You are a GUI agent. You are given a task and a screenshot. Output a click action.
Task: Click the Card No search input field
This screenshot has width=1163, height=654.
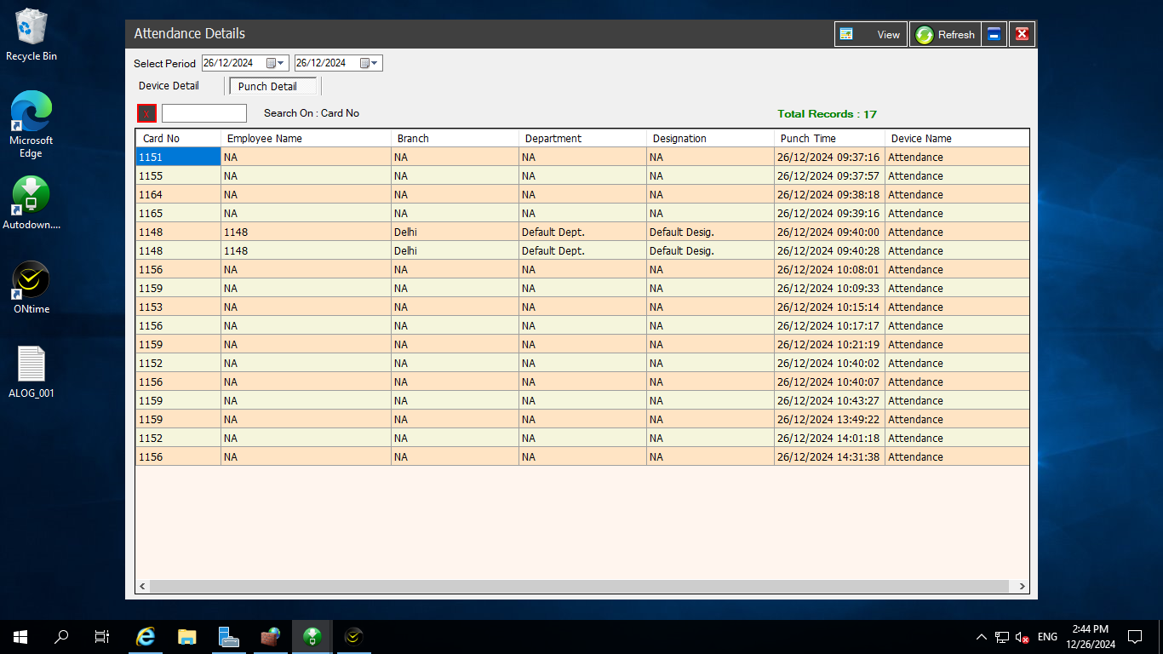tap(204, 113)
